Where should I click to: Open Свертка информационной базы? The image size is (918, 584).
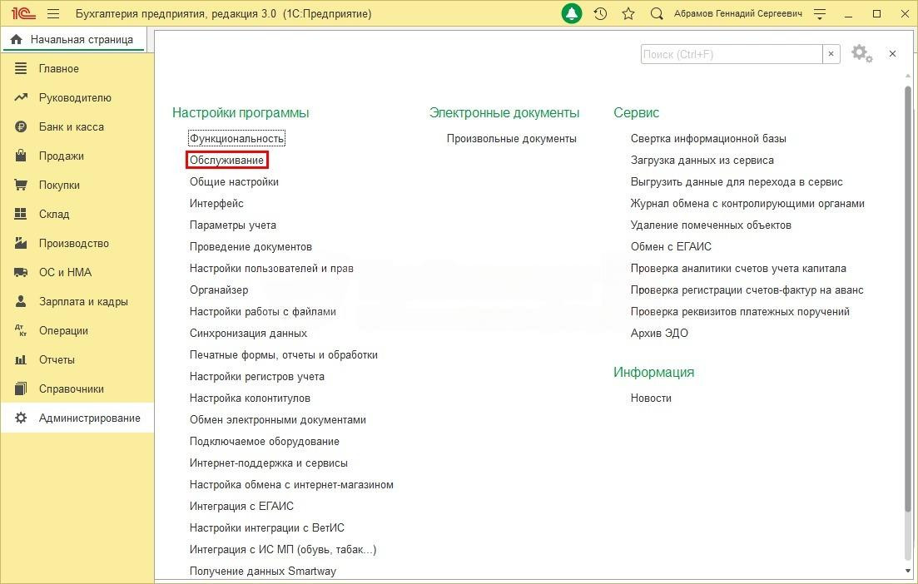(x=708, y=139)
